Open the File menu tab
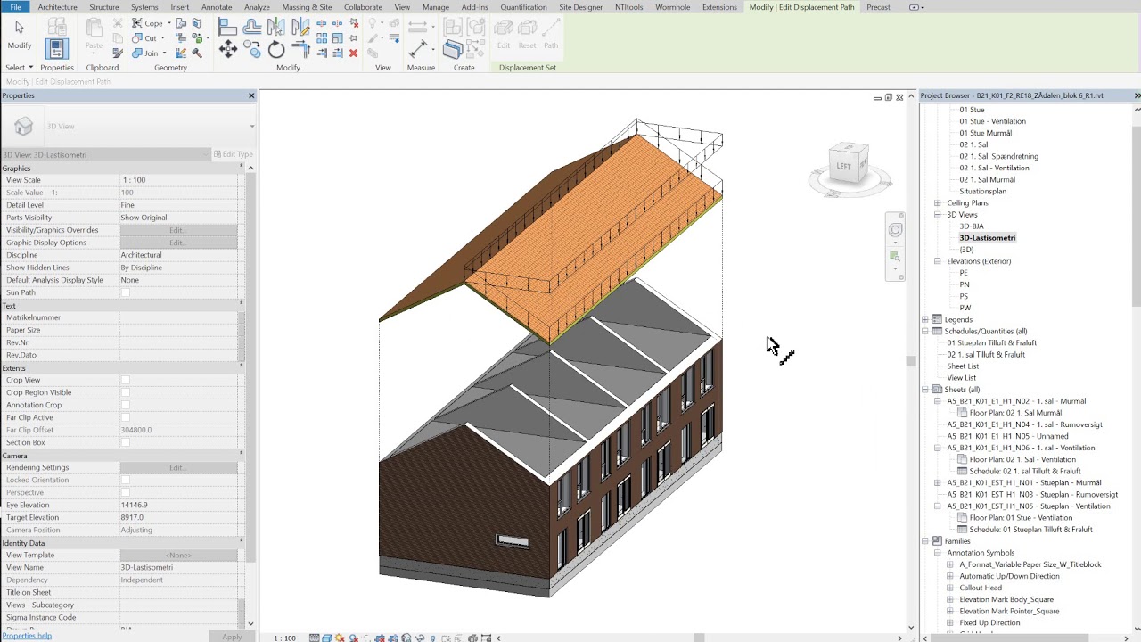This screenshot has width=1141, height=642. (x=15, y=7)
